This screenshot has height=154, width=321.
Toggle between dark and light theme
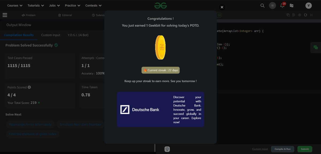(x=272, y=5)
